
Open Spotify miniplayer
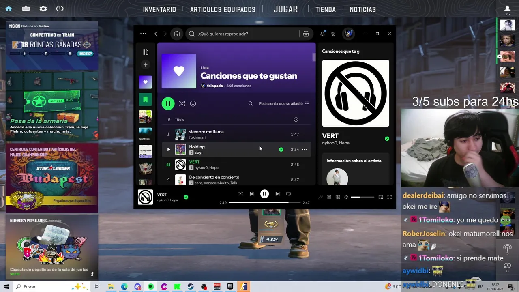[x=381, y=197]
